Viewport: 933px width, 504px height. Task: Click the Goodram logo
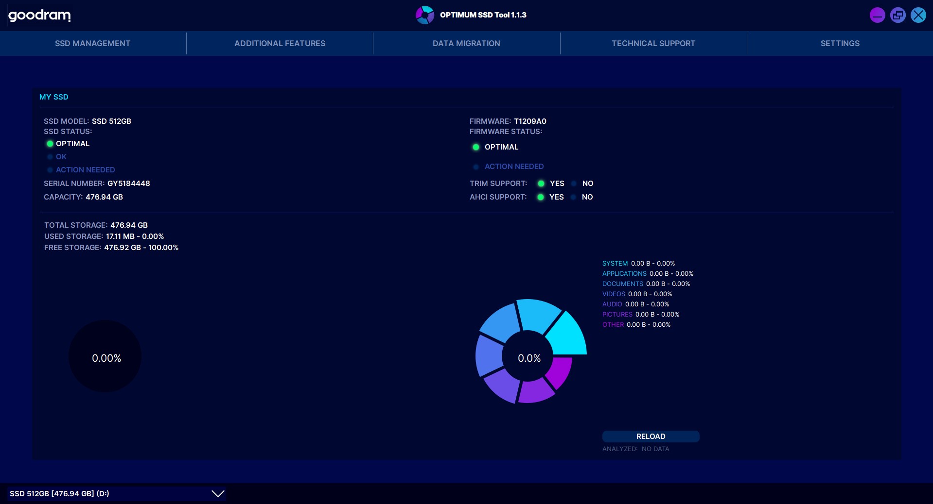coord(39,16)
